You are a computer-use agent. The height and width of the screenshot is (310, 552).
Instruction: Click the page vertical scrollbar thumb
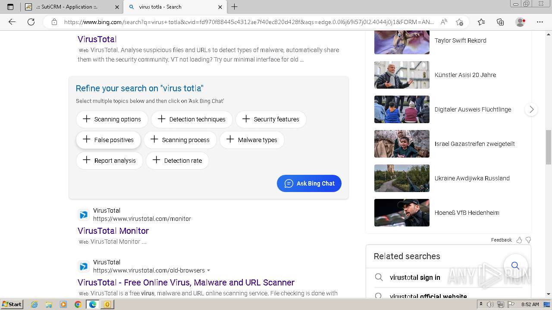[549, 147]
